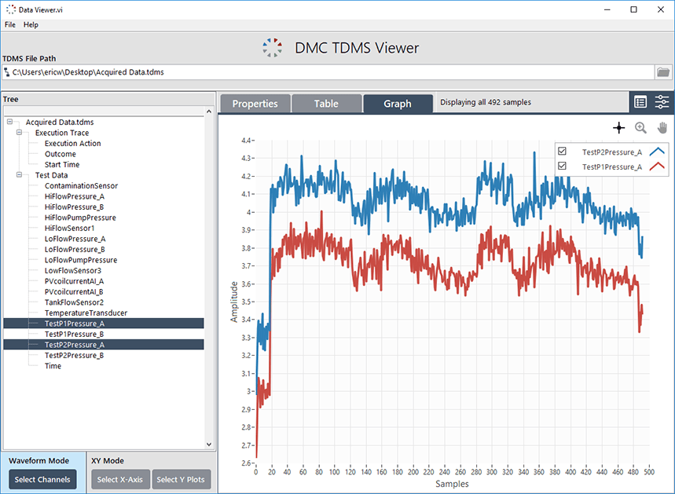This screenshot has width=675, height=494.
Task: Switch to the Table tab
Action: [326, 104]
